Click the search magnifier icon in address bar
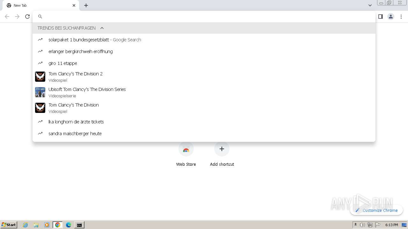This screenshot has width=408, height=229. pos(40,17)
